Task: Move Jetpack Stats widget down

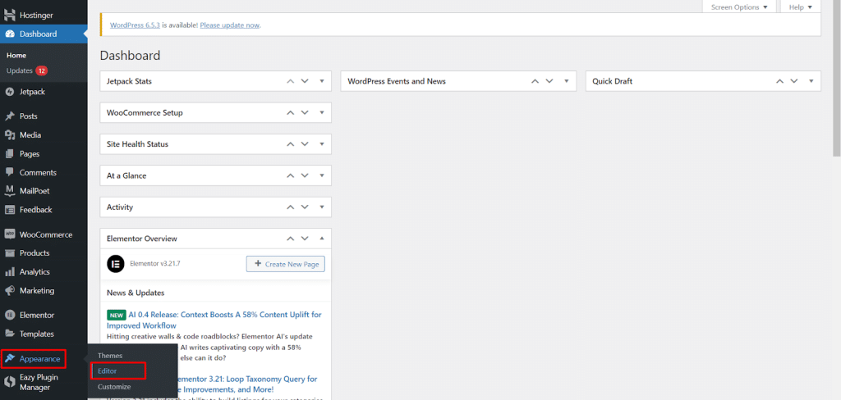Action: pyautogui.click(x=305, y=81)
